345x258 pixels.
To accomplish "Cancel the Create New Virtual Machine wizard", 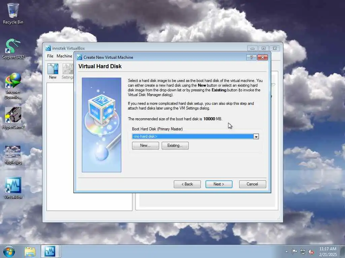I will (x=253, y=184).
